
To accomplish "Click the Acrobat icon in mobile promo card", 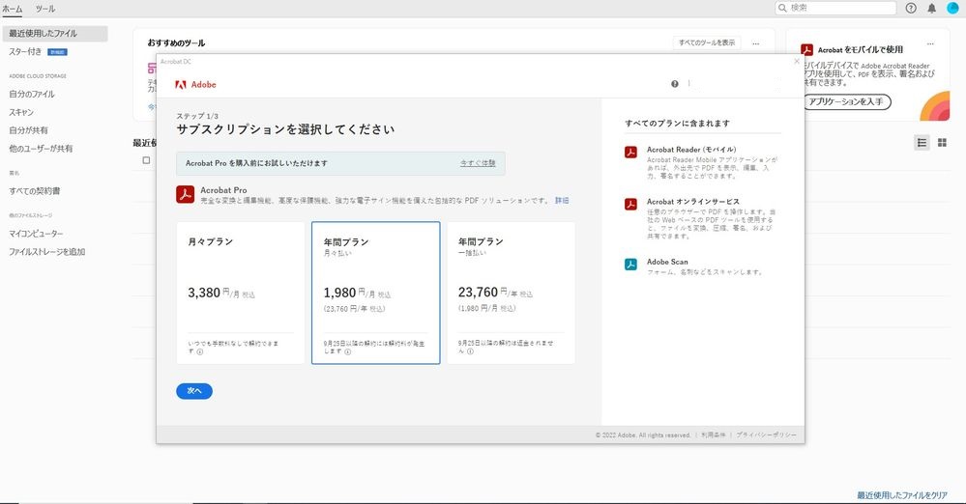I will click(807, 49).
